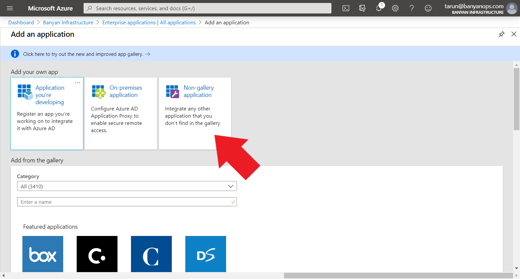Click the On-premises application title
Image resolution: width=520 pixels, height=279 pixels.
click(126, 91)
